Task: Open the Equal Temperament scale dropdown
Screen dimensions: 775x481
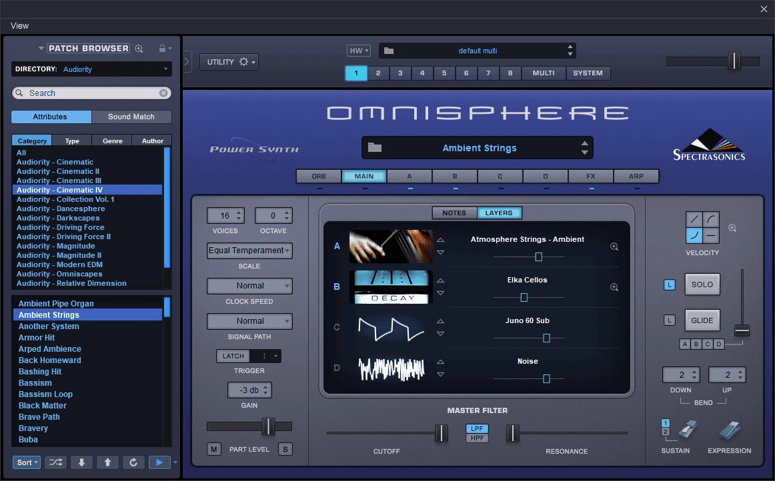Action: [x=249, y=250]
